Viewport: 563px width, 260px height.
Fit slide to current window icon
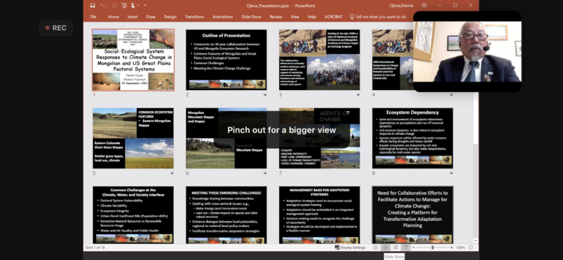pyautogui.click(x=471, y=248)
